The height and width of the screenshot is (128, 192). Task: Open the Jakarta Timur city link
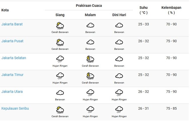coord(12,75)
